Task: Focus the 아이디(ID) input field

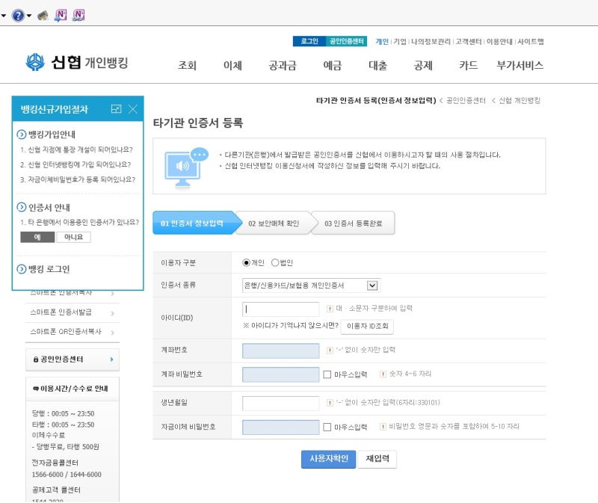Action: (281, 309)
